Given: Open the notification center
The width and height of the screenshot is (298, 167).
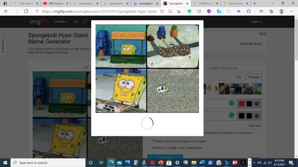Looking at the screenshot, I should pyautogui.click(x=291, y=163).
